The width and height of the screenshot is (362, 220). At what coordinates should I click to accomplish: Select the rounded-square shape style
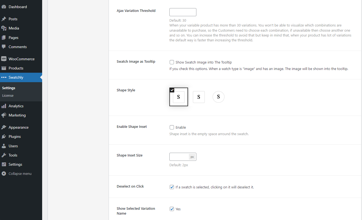click(199, 97)
